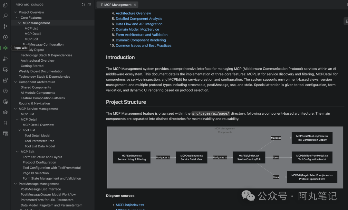
Task: Select the Tool Detail Modal entry
Action: pos(37,136)
